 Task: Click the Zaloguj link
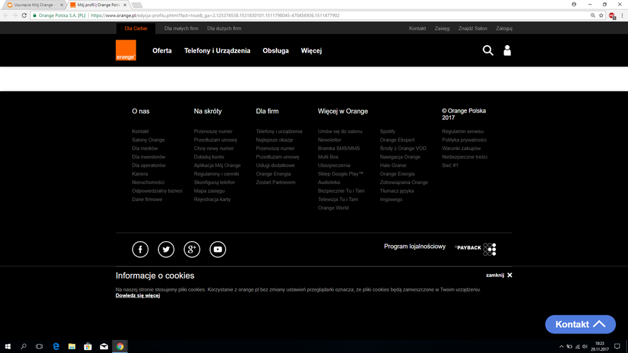(x=504, y=28)
